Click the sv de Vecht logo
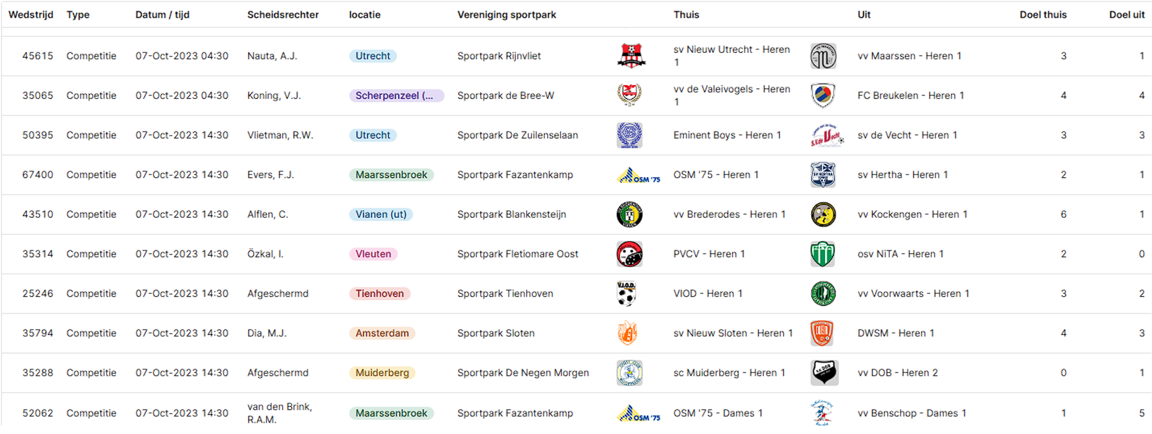 click(x=827, y=136)
